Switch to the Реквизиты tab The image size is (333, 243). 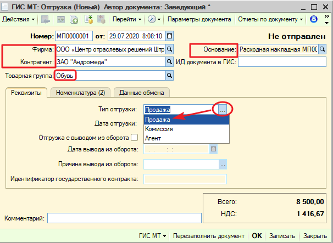coord(26,93)
